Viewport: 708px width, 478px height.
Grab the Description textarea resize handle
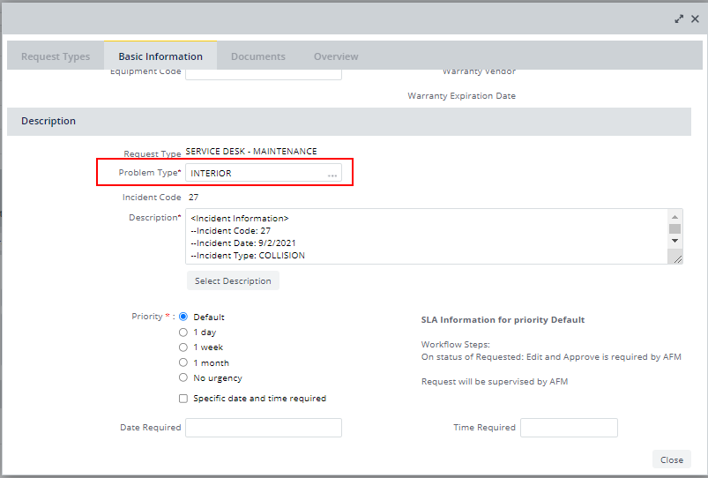(677, 259)
